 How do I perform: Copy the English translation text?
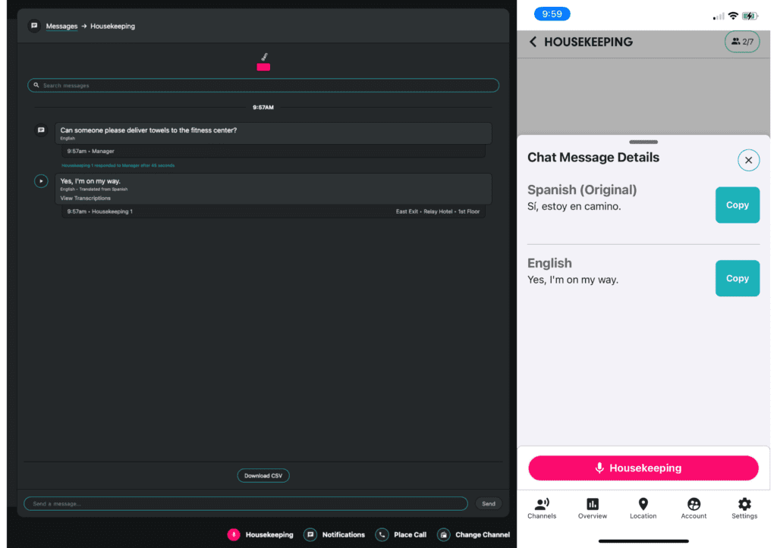click(737, 278)
